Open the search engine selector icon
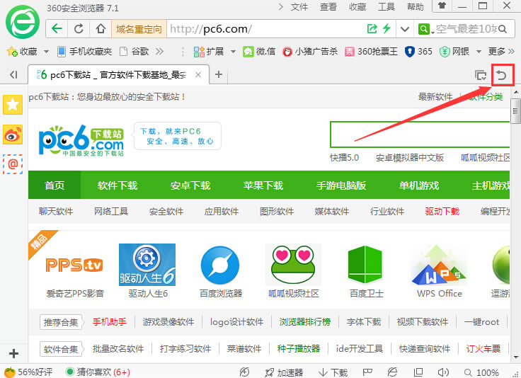521x378 pixels. point(424,29)
